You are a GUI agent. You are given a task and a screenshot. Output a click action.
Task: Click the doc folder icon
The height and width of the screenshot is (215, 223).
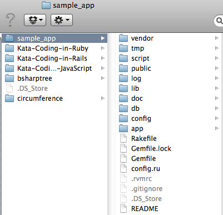[x=123, y=99]
